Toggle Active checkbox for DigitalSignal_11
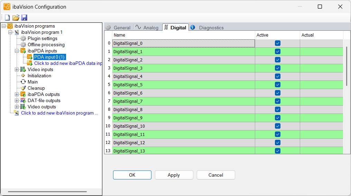This screenshot has height=196, width=351. [278, 134]
